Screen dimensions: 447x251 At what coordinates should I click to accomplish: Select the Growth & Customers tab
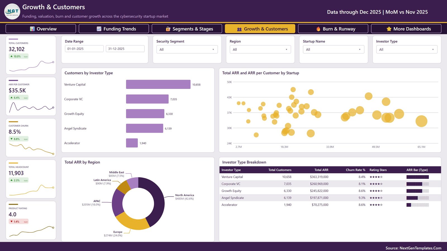tap(260, 29)
